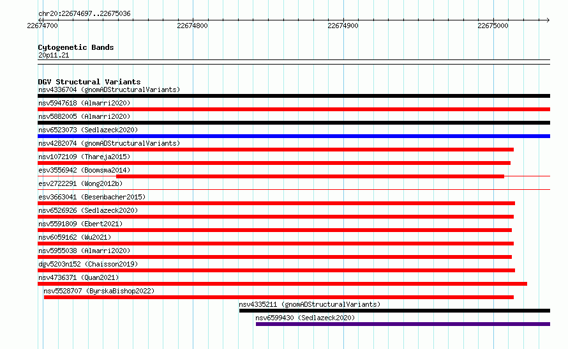
Task: Click red bar under nsv5591809
Action: point(274,230)
